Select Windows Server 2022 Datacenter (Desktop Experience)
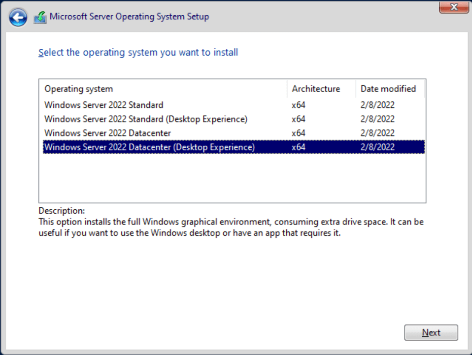 tap(234, 147)
